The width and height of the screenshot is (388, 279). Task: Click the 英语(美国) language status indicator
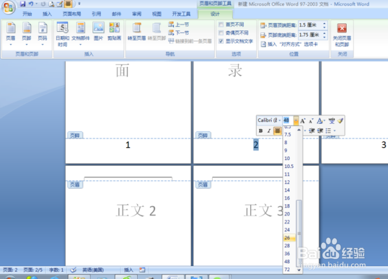point(92,270)
